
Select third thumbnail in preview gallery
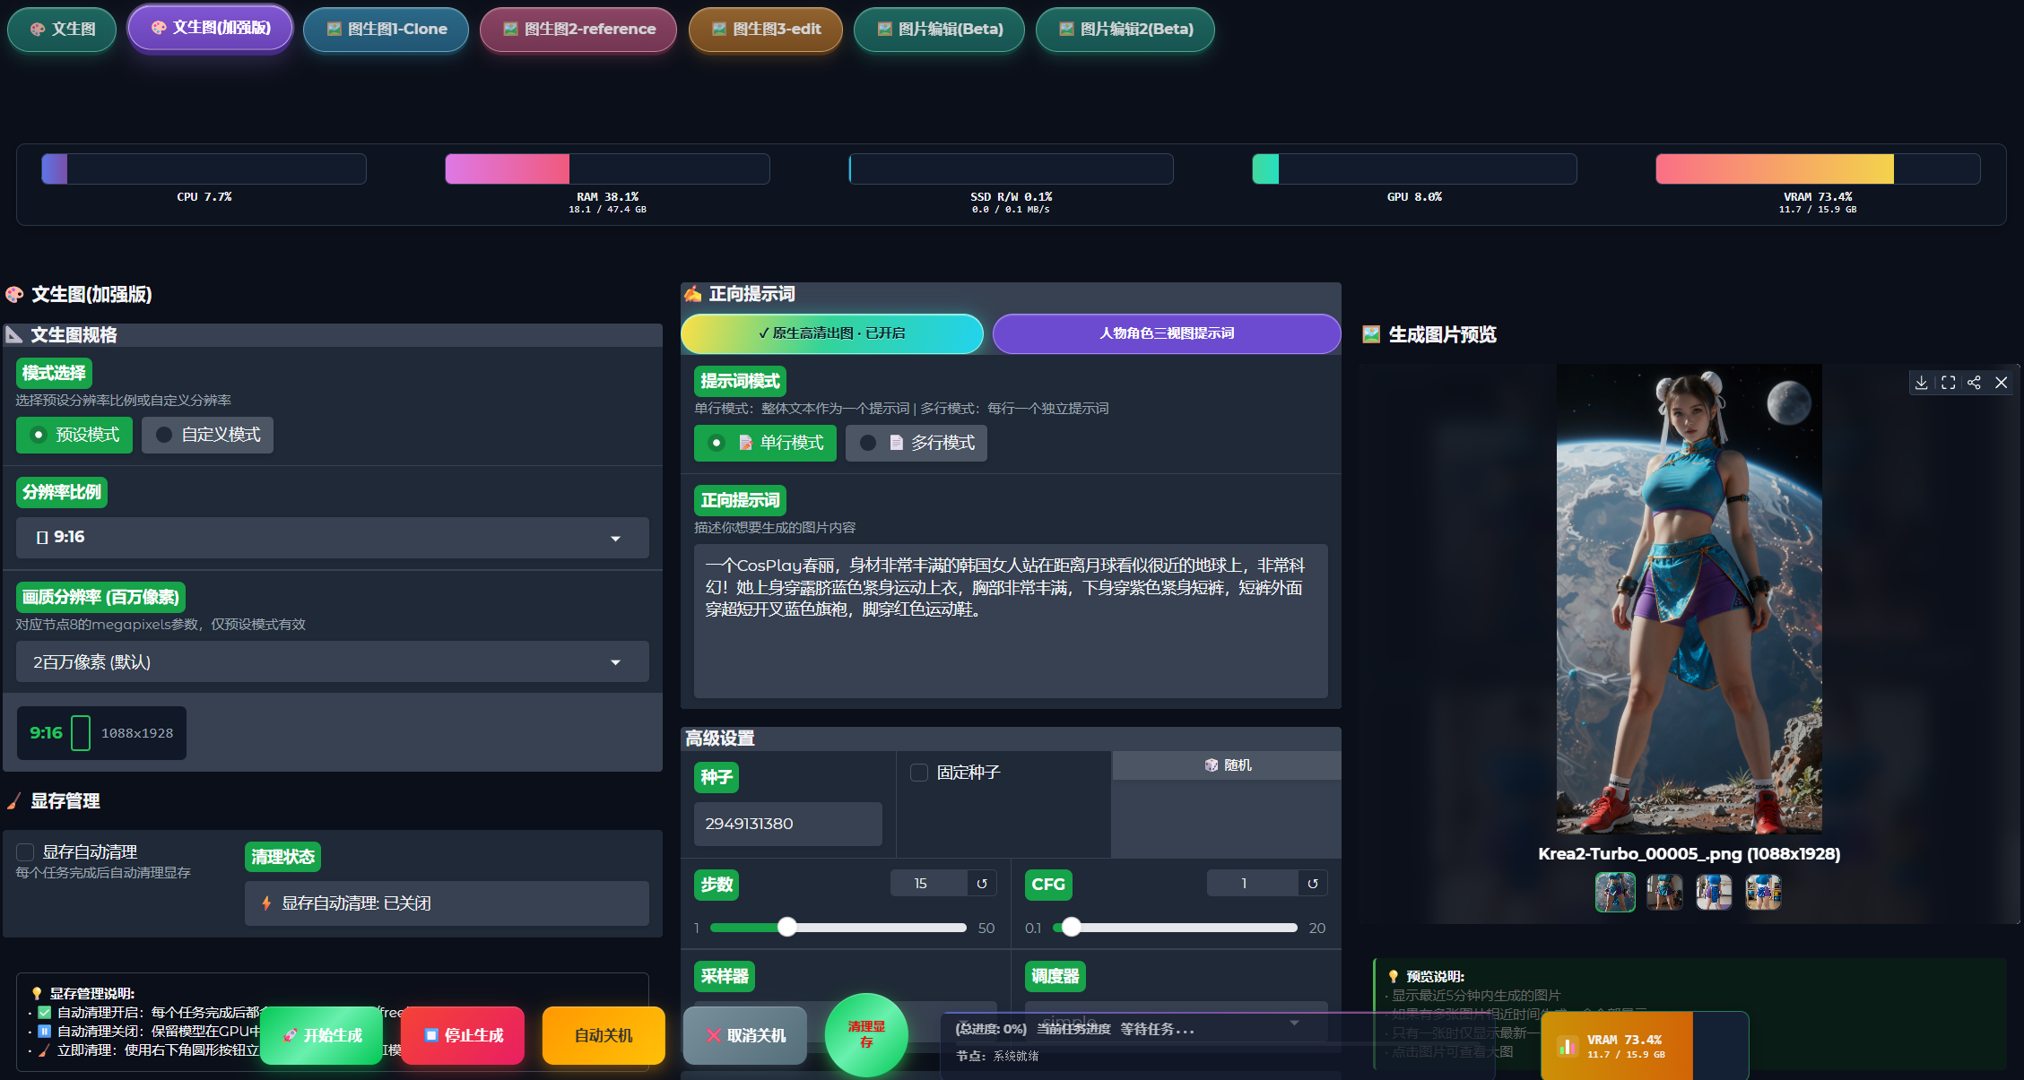[x=1714, y=893]
